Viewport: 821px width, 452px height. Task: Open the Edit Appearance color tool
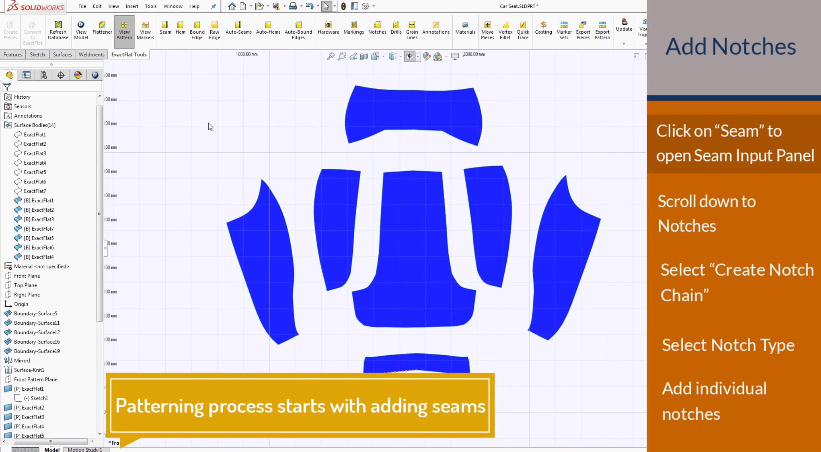tap(427, 56)
